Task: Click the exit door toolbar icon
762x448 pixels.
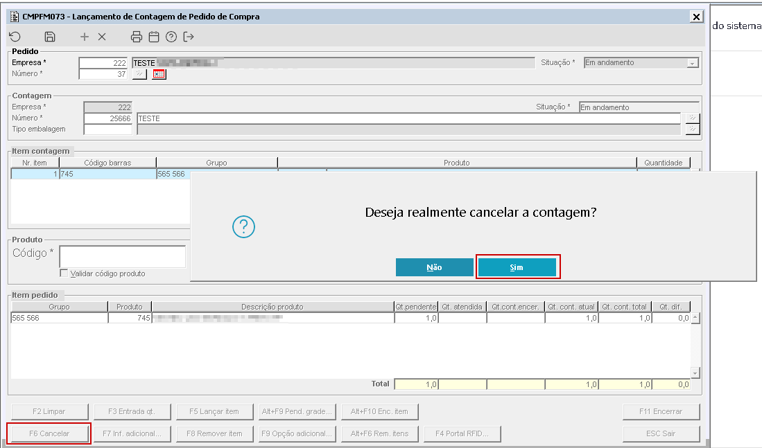Action: 189,37
